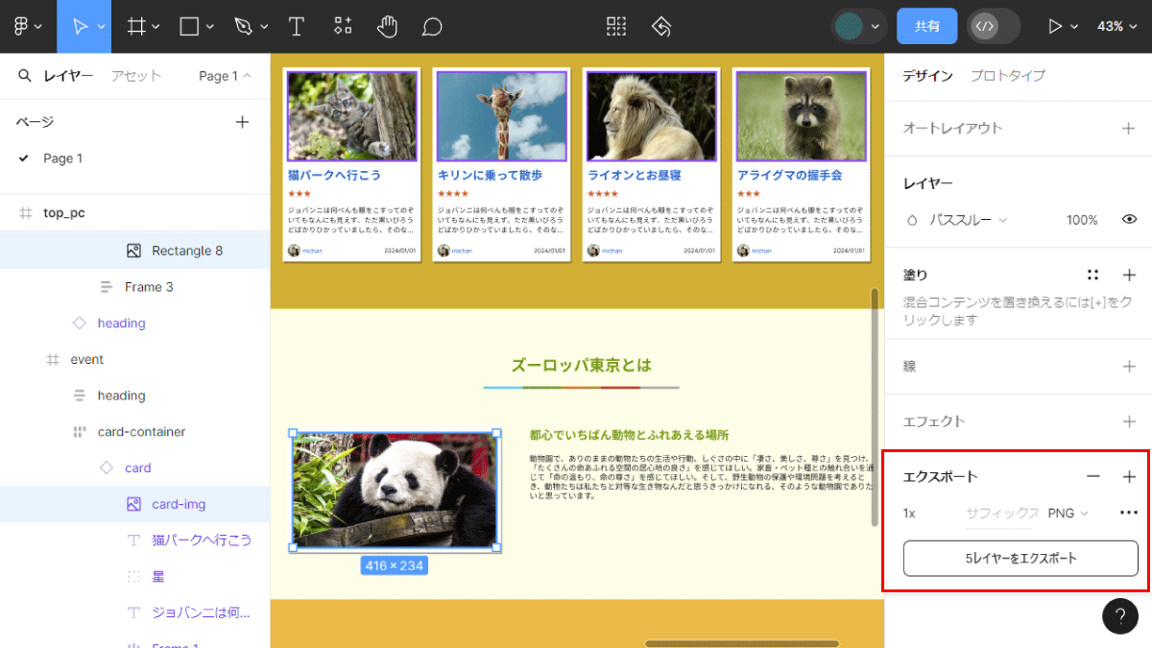Add export setting with plus icon
The width and height of the screenshot is (1152, 648).
tap(1129, 476)
